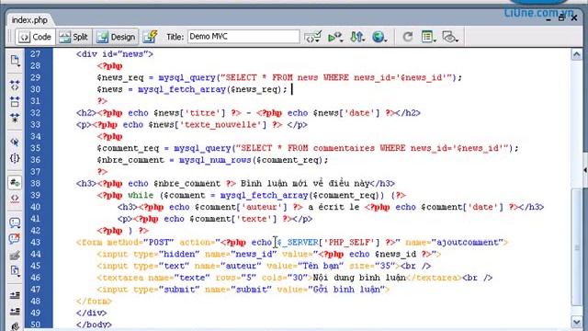The height and width of the screenshot is (331, 588).
Task: Click textarea text "Nội dung bình luận"
Action: tap(359, 278)
